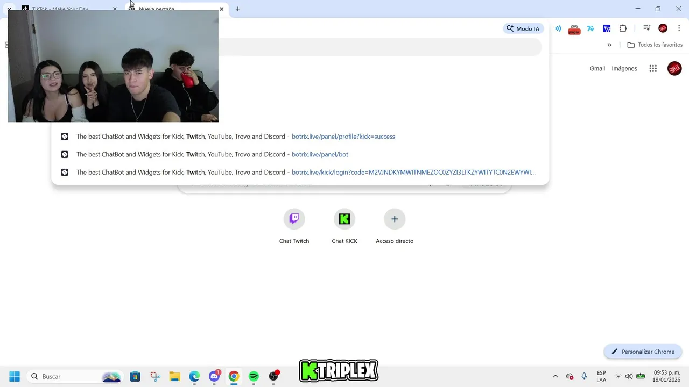Open the Imágenes link
Image resolution: width=689 pixels, height=387 pixels.
(x=624, y=69)
